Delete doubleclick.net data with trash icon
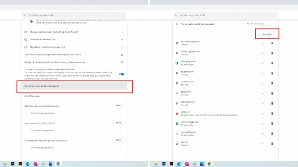298x167 pixels. pos(272,73)
